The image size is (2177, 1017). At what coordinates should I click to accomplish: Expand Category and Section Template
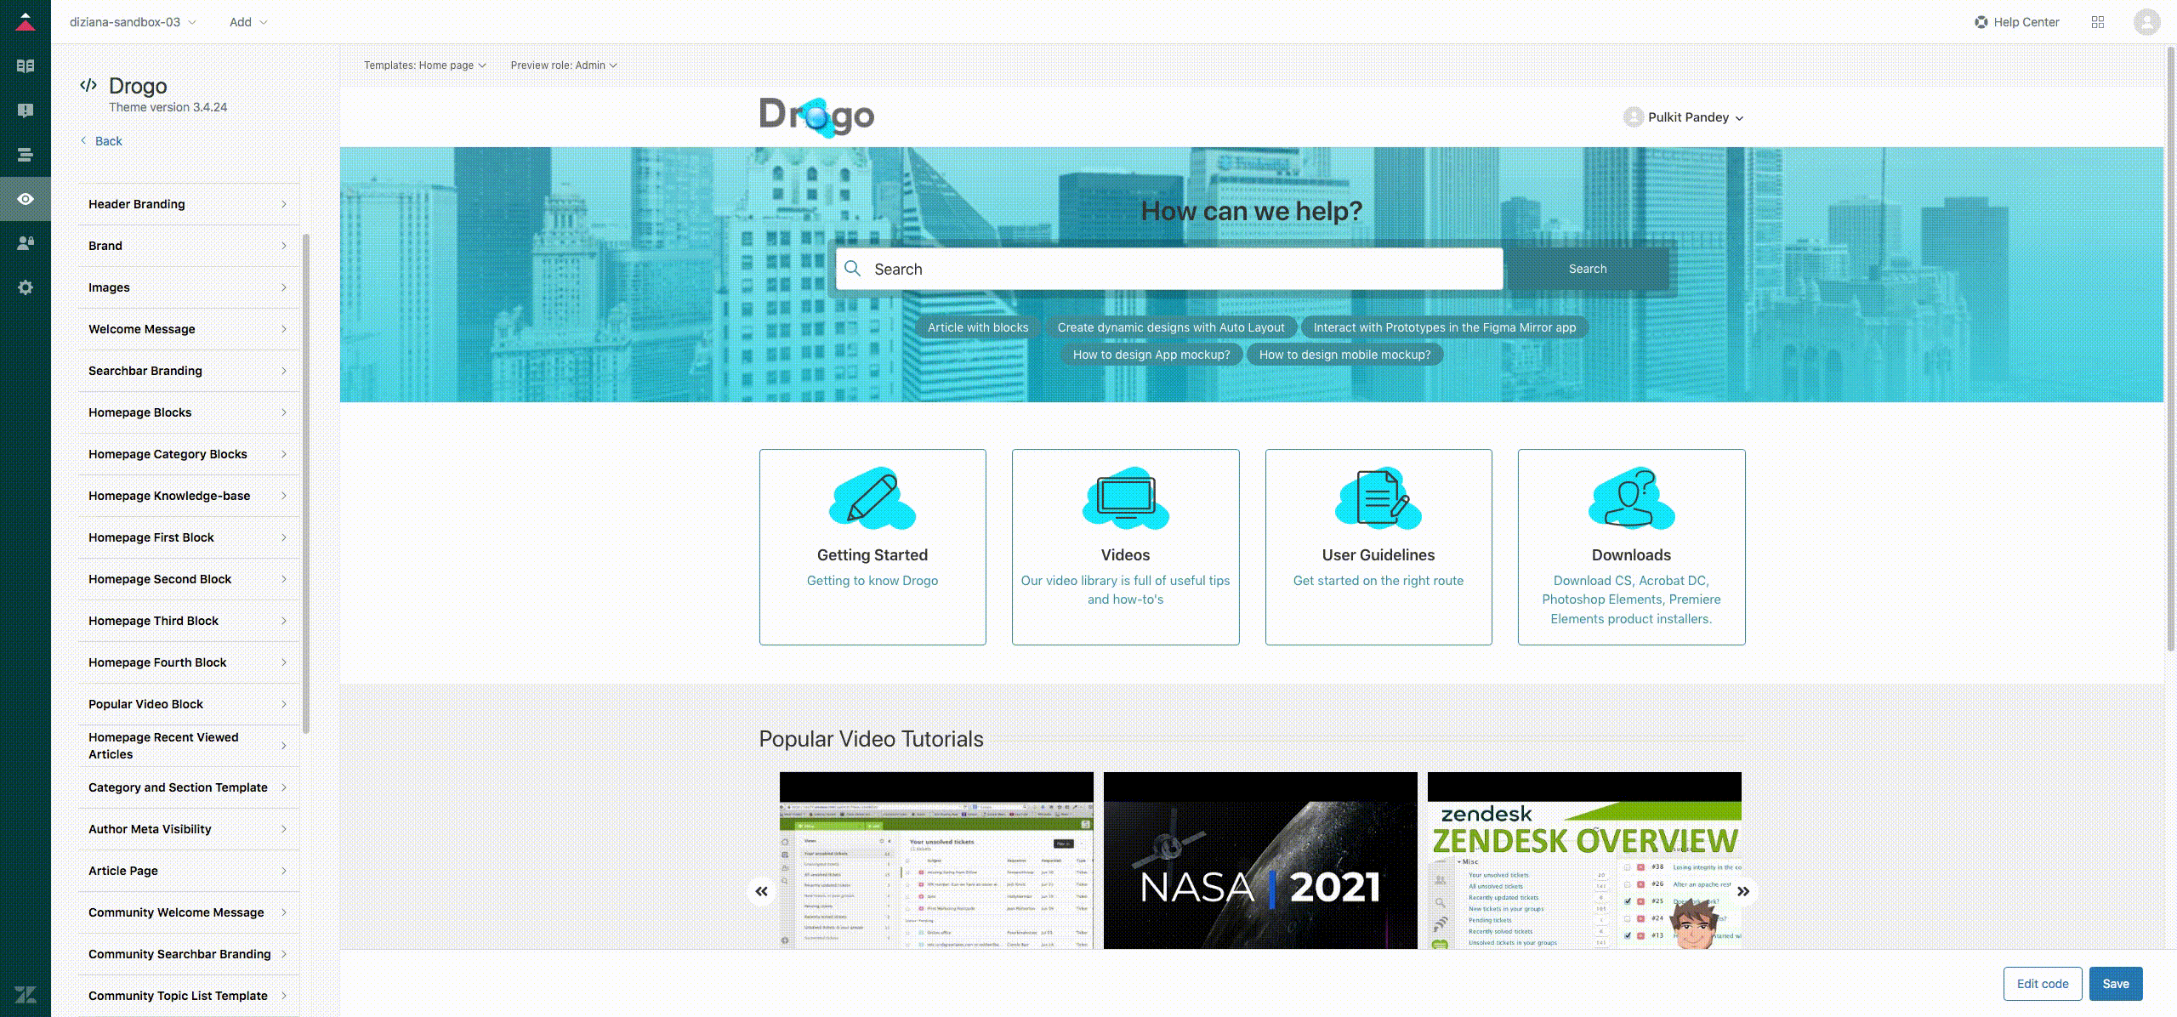pos(188,787)
